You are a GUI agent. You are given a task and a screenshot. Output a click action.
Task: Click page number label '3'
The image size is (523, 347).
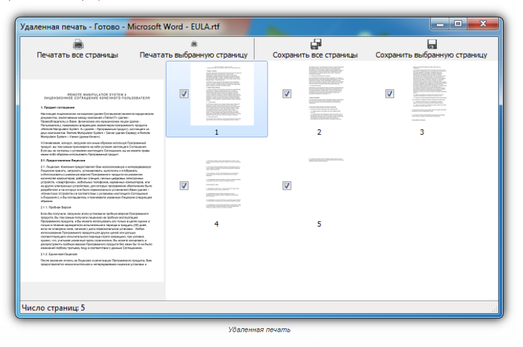pos(422,132)
